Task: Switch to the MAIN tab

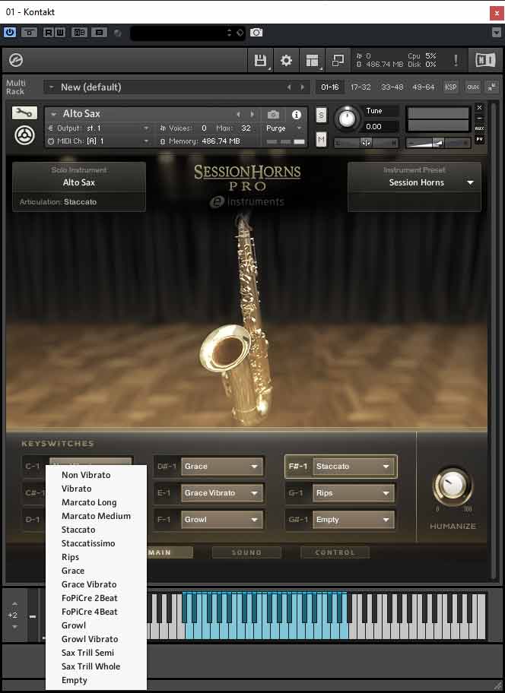Action: click(169, 552)
